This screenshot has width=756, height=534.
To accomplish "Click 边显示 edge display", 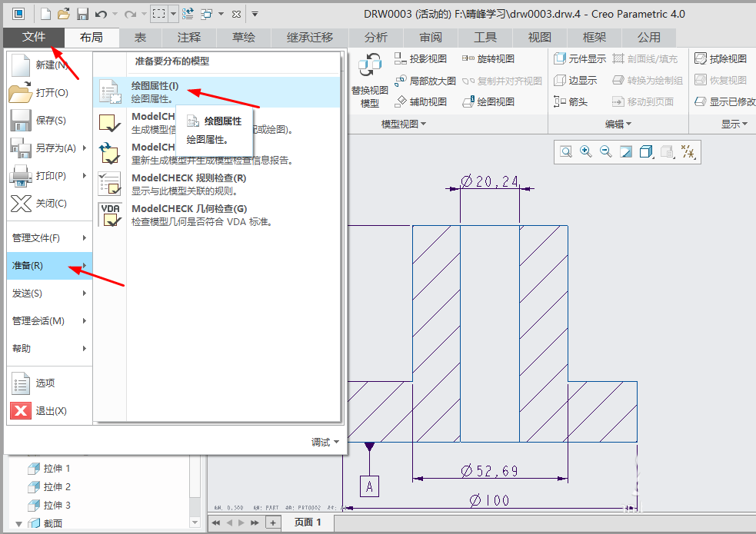I will click(x=575, y=81).
